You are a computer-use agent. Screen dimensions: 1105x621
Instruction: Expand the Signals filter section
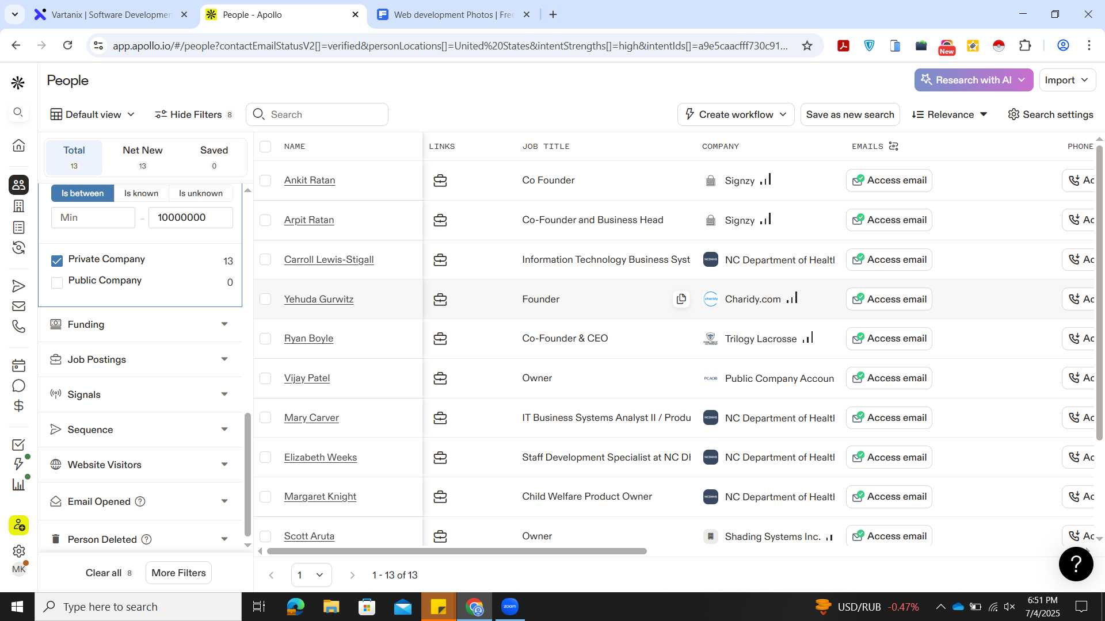(x=140, y=394)
